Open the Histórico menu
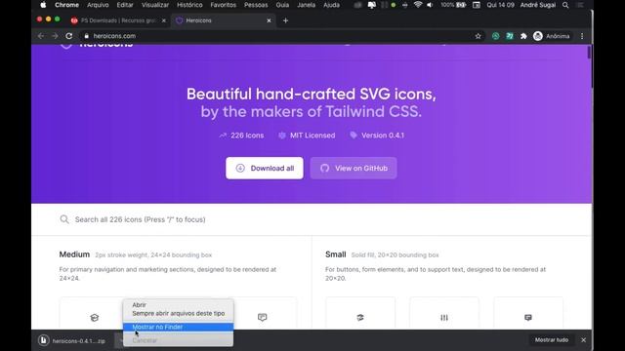Viewport: 625px width, 351px height. tap(189, 5)
